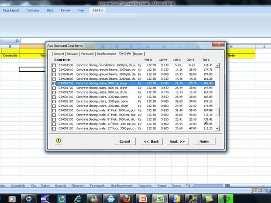Viewport: 271px width, 203px height.
Task: Select the Concrete tab in dialog
Action: (x=125, y=54)
